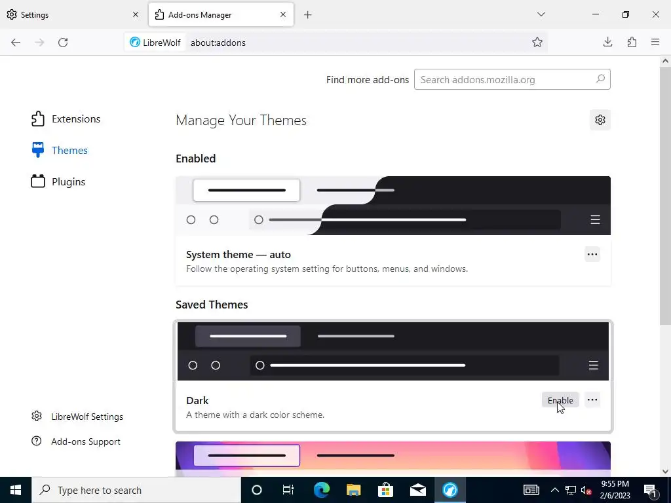The image size is (671, 503).
Task: Open the clock showing 9:55 PM
Action: [x=615, y=490]
